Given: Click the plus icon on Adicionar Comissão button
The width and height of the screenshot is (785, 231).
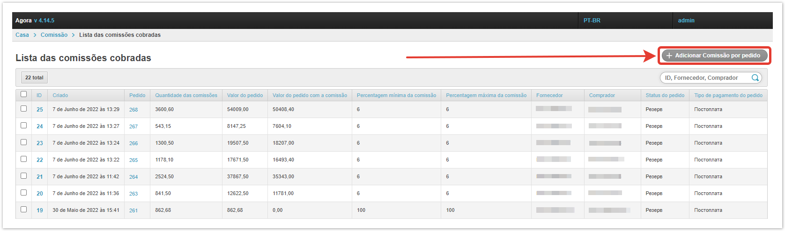Looking at the screenshot, I should point(669,56).
